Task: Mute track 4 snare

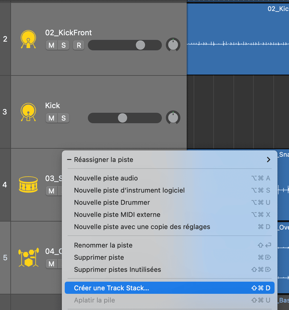Action: pos(51,191)
